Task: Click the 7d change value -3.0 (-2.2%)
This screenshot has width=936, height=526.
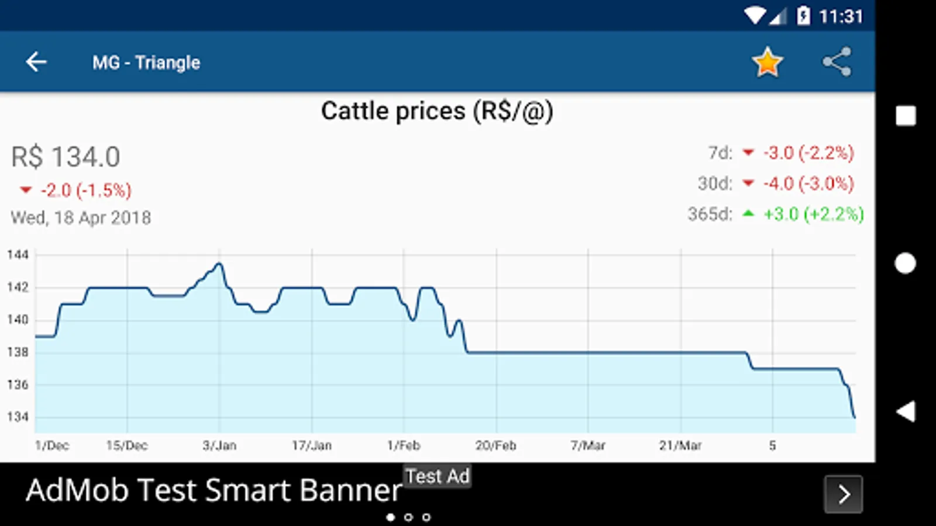Action: (808, 153)
